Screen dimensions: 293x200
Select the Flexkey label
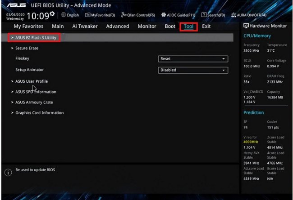[x=22, y=58]
